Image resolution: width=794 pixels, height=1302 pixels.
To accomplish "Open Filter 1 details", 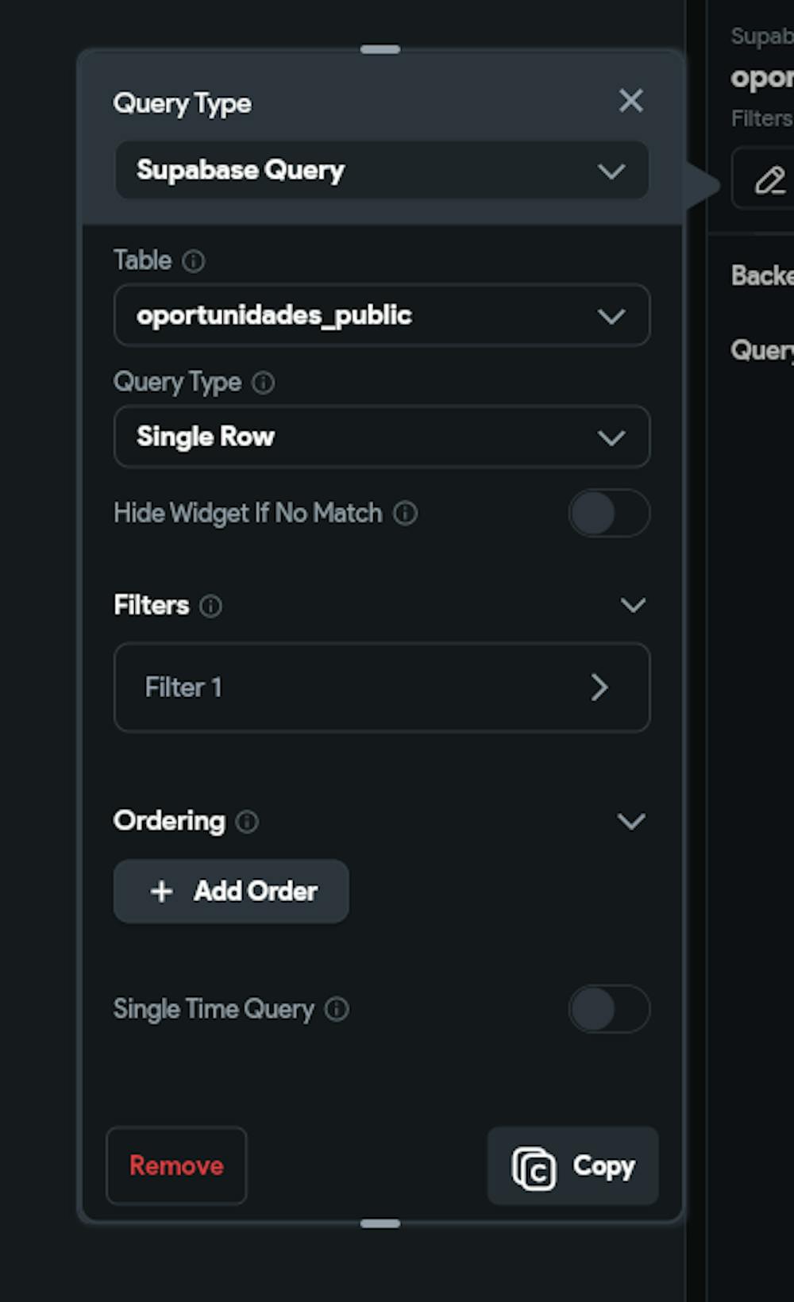I will coord(381,688).
